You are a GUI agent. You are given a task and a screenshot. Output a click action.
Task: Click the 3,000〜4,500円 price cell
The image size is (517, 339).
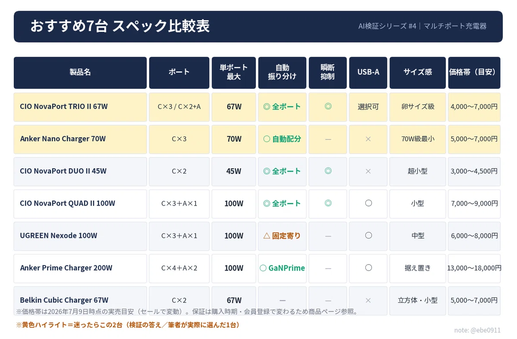474,171
